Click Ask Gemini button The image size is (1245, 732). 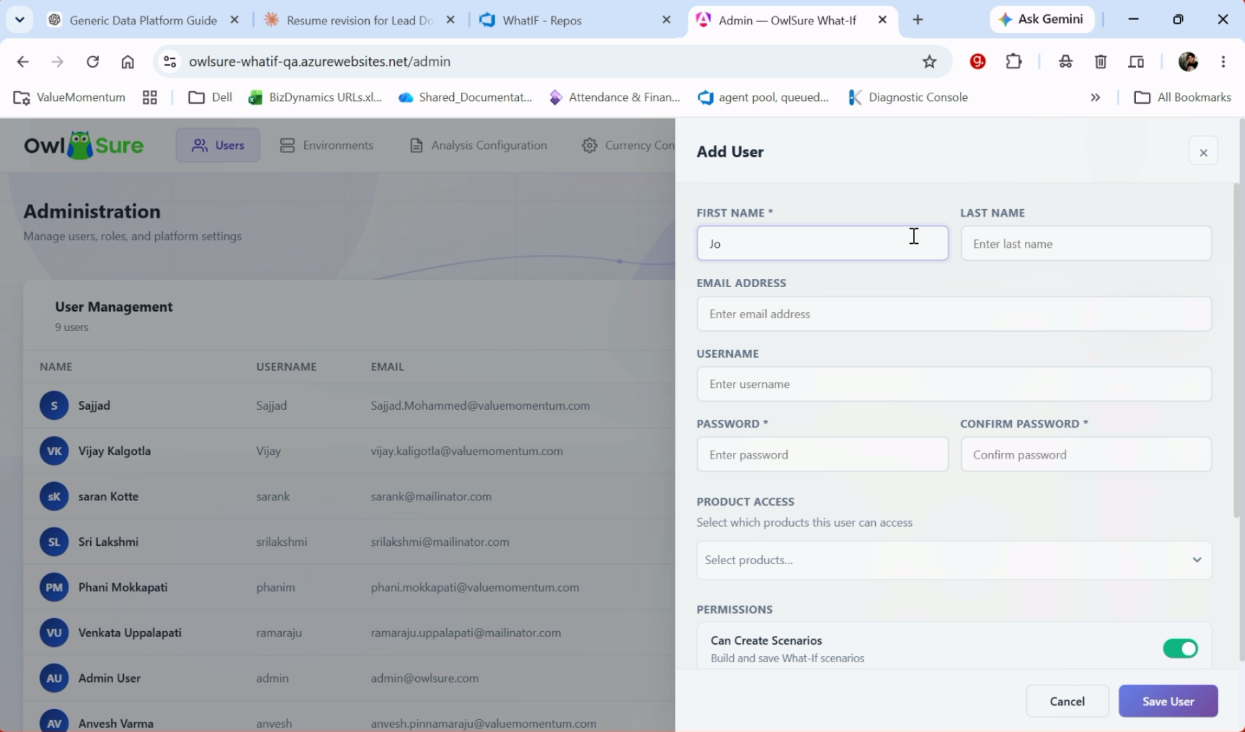click(1042, 20)
